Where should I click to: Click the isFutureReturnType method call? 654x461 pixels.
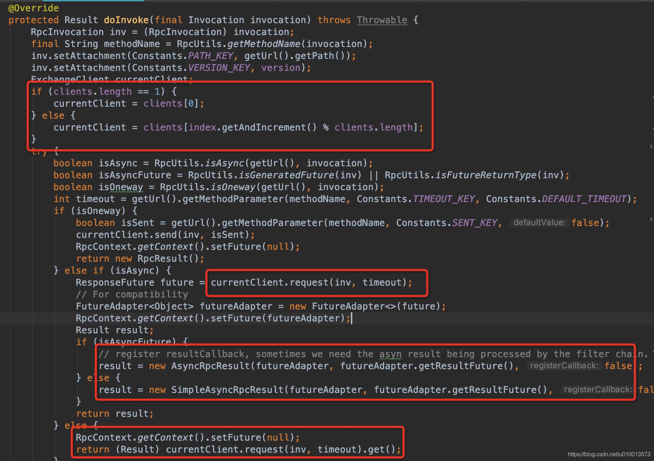click(486, 175)
